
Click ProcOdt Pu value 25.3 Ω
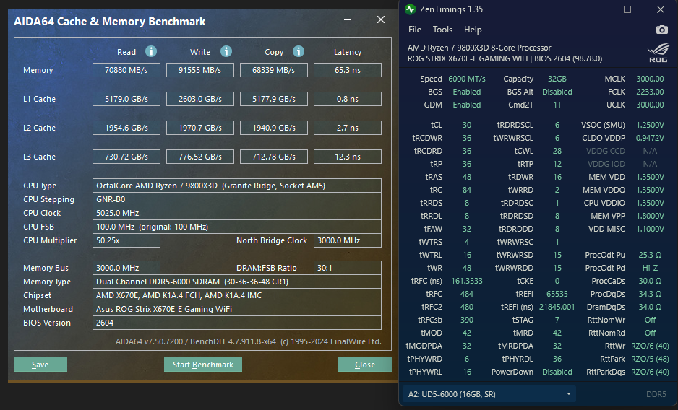(x=650, y=255)
